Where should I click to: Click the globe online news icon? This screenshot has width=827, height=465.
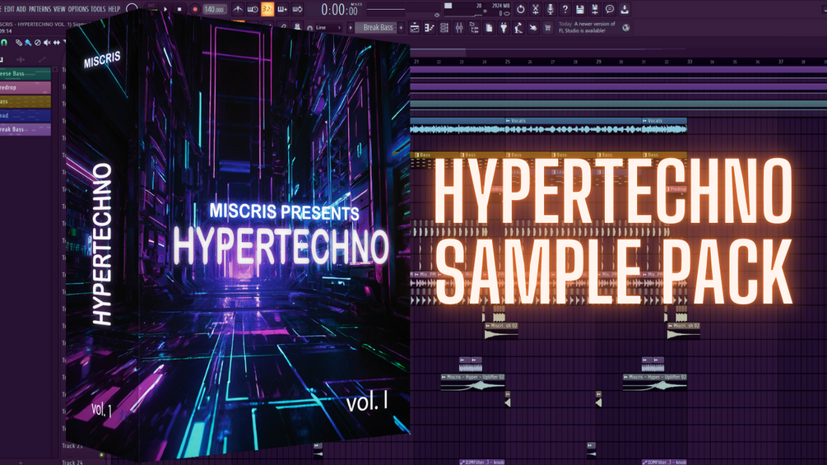coord(626,27)
